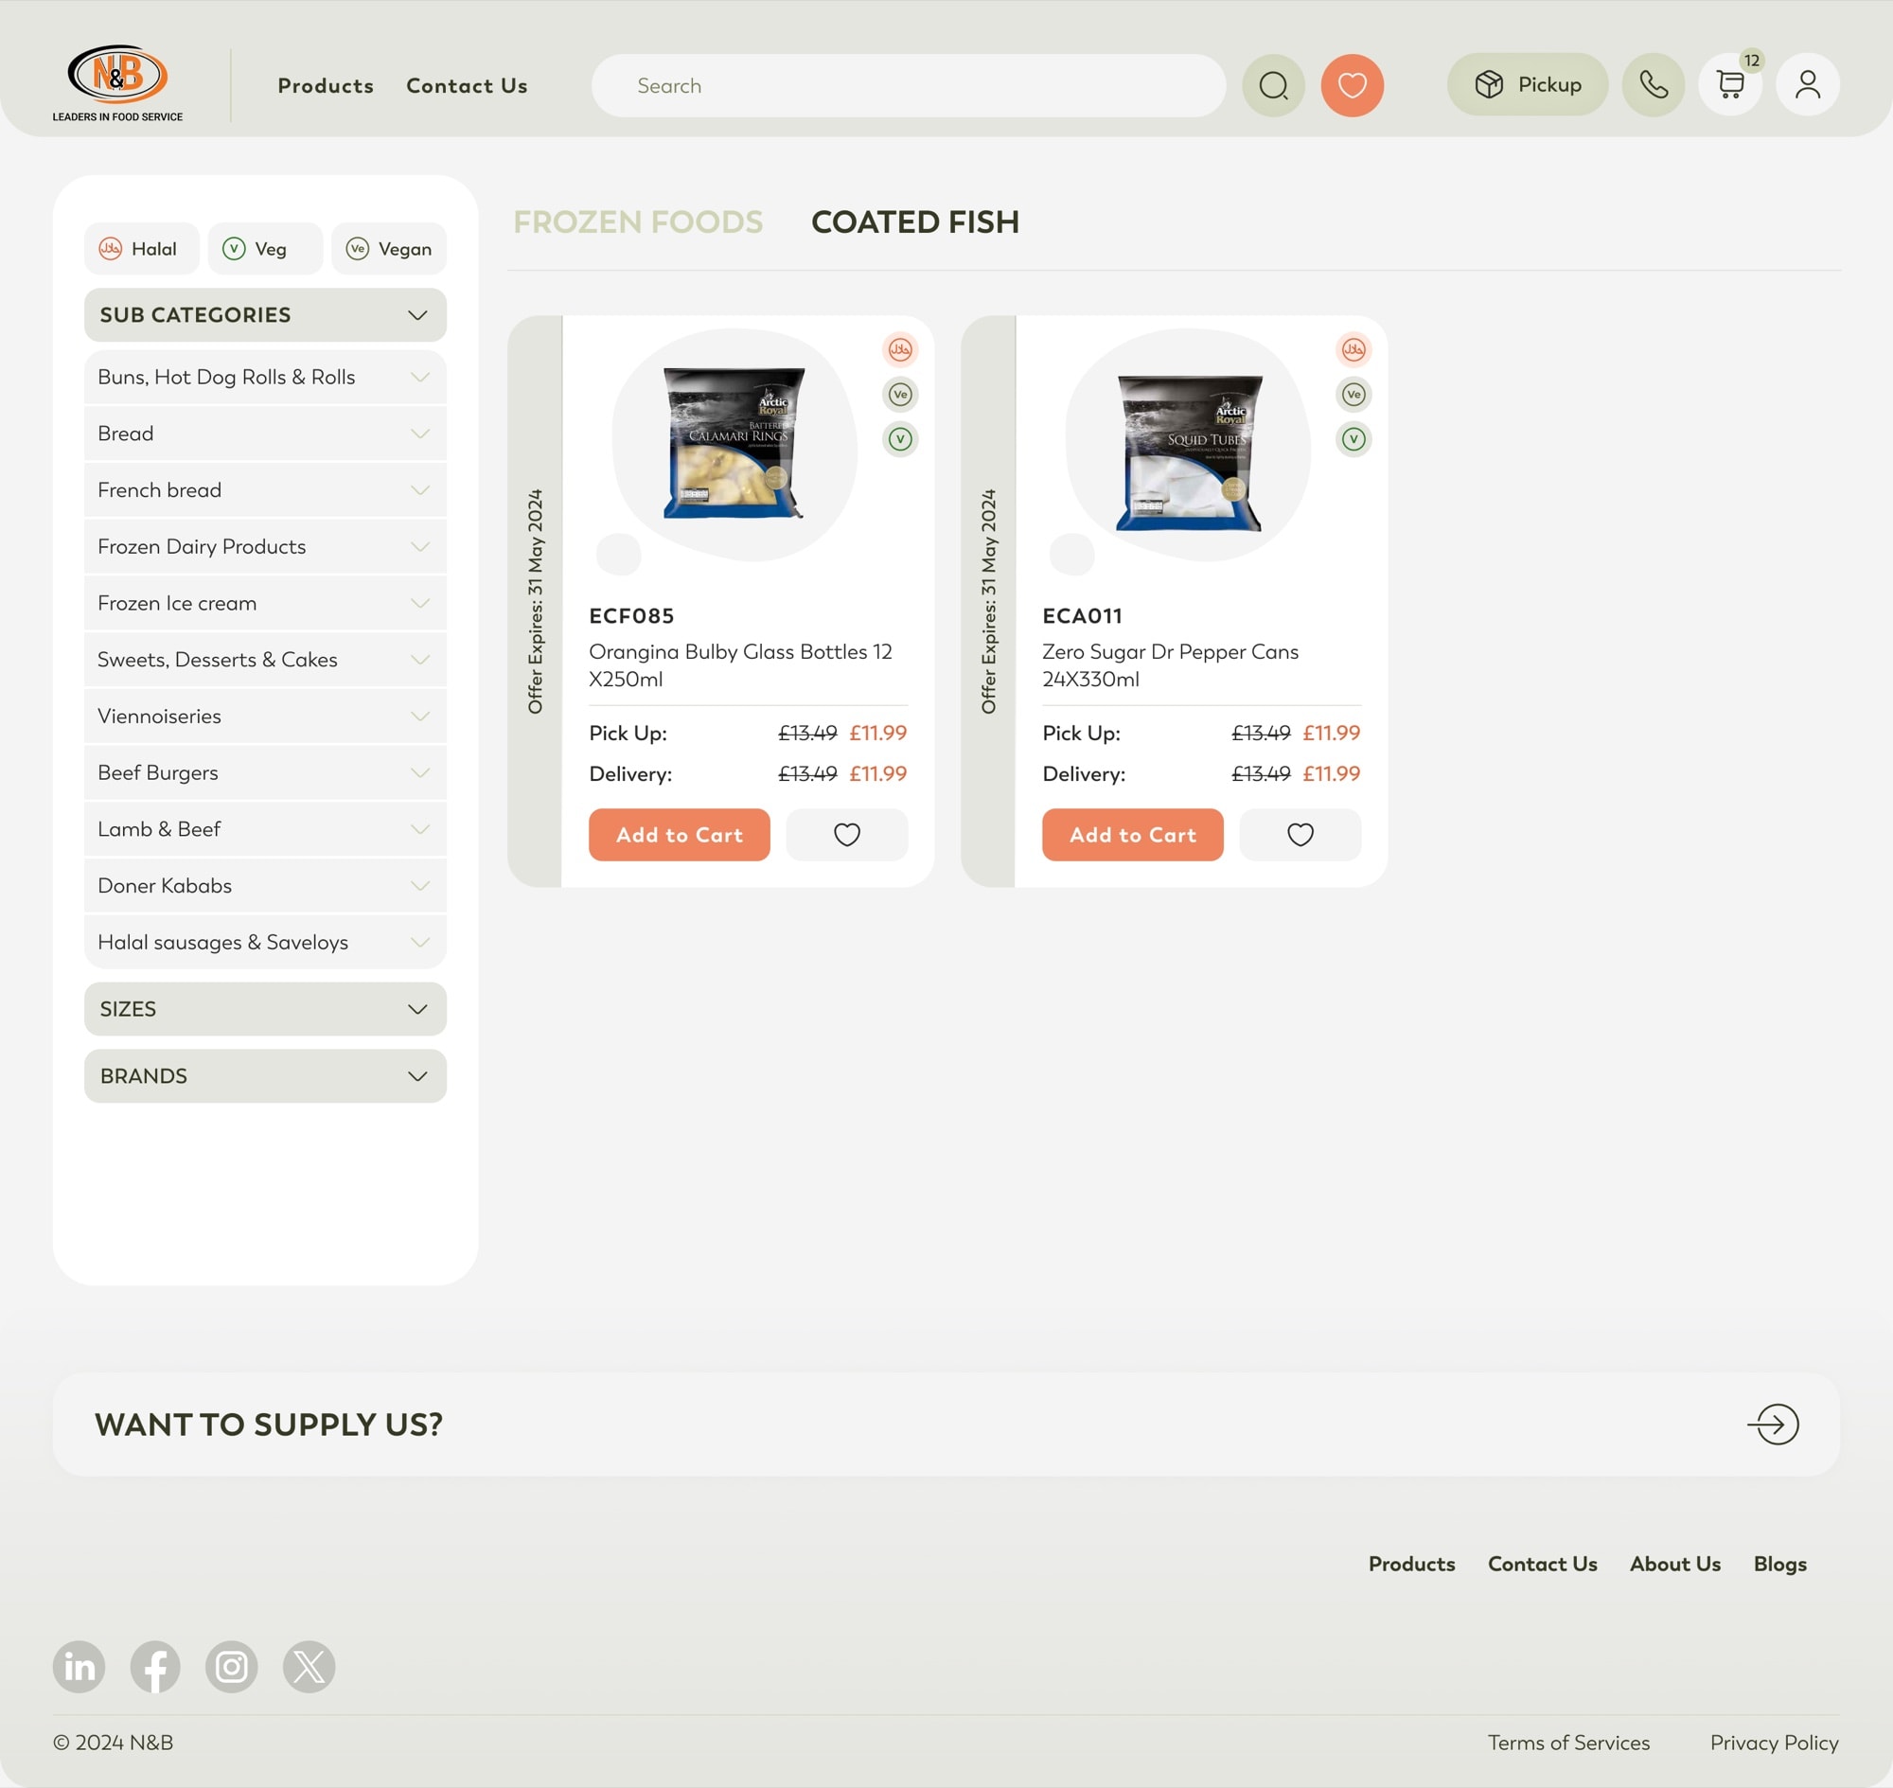This screenshot has height=1788, width=1893.
Task: Open the Brands filter dropdown
Action: [265, 1076]
